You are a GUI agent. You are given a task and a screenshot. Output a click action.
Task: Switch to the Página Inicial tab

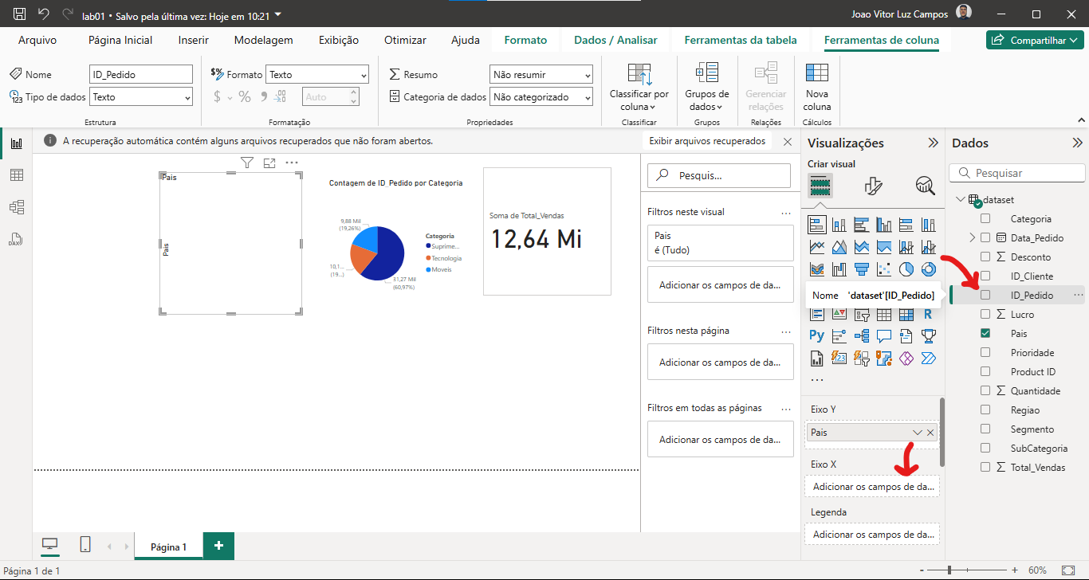click(x=120, y=40)
